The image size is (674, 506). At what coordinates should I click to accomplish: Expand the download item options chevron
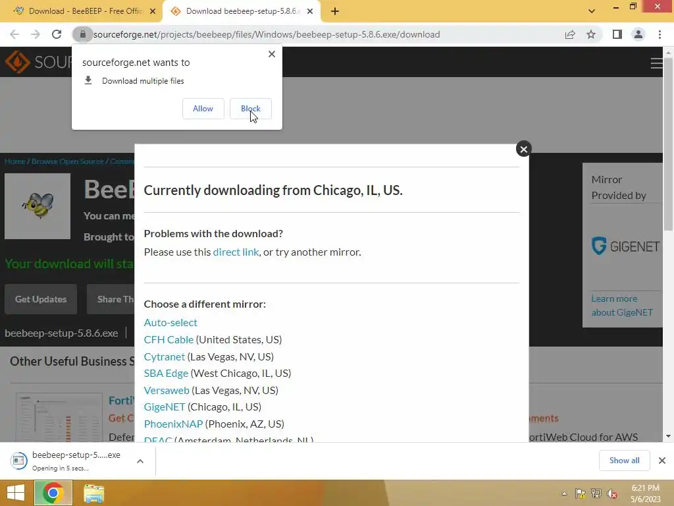140,461
